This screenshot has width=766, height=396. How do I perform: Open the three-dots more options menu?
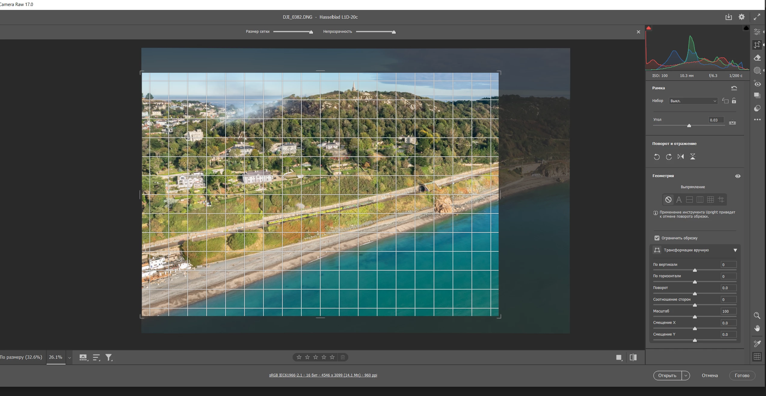point(757,120)
